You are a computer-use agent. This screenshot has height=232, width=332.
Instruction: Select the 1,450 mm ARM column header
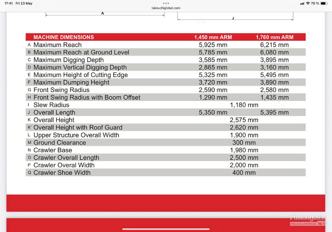[x=213, y=37]
